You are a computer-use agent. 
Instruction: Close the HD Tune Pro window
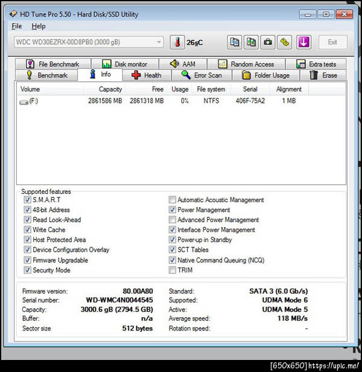tap(344, 14)
